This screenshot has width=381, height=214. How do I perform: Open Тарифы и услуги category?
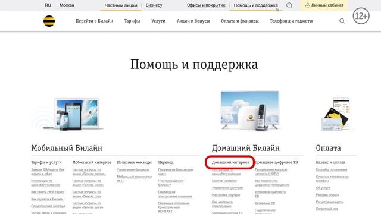[46, 162]
